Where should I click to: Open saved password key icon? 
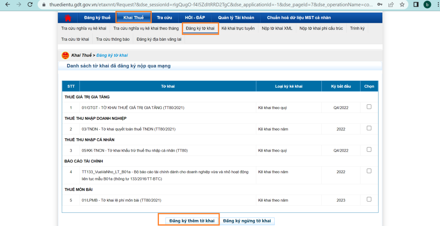tap(379, 4)
